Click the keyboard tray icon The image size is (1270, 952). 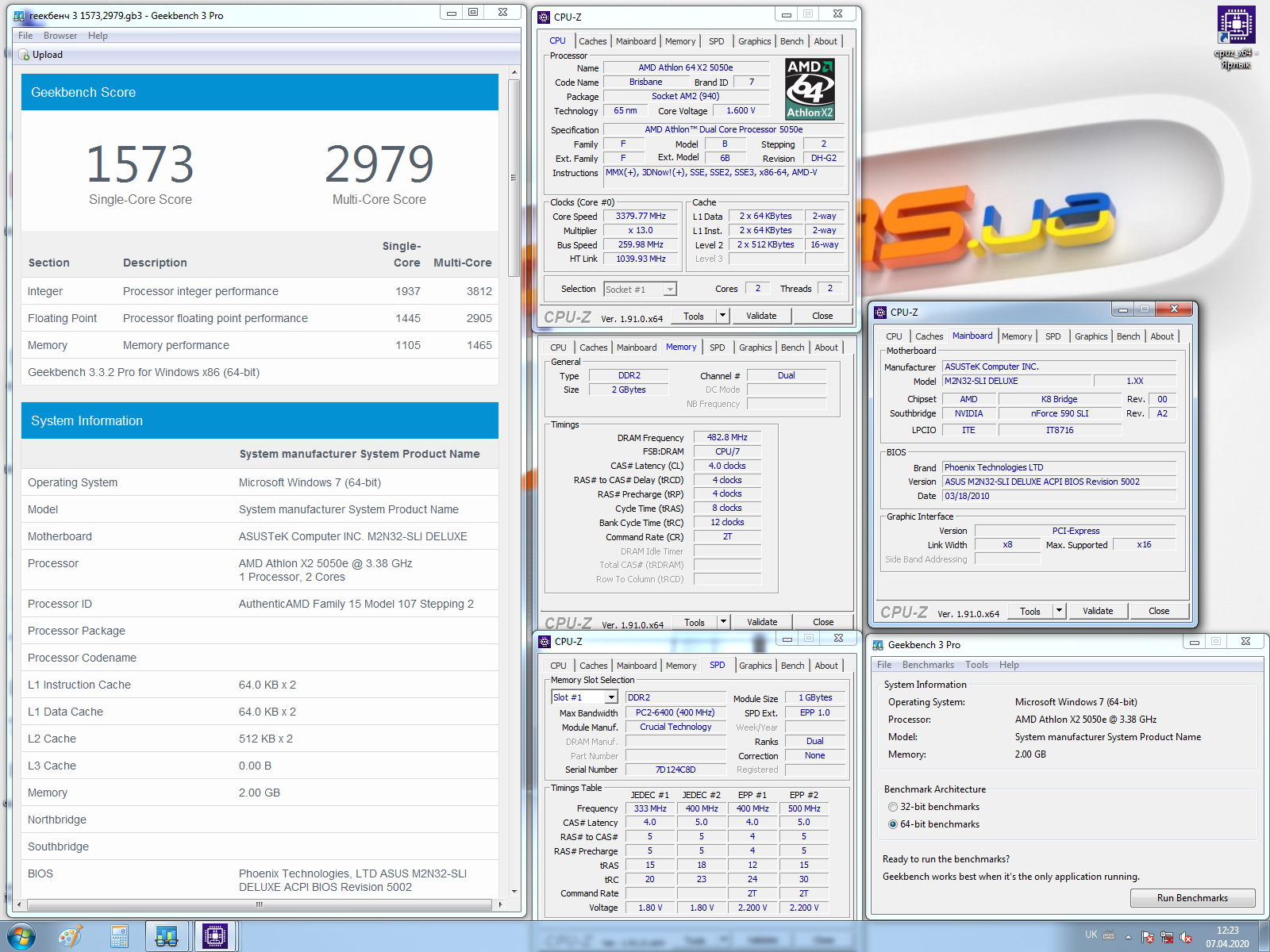1109,935
